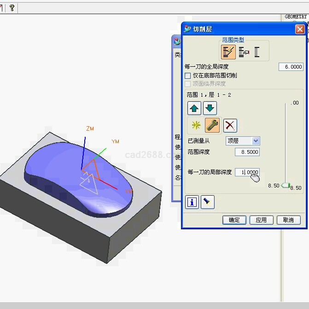Viewport: 309px width, 309px height.
Task: Click the green depth slider handle
Action: [286, 186]
